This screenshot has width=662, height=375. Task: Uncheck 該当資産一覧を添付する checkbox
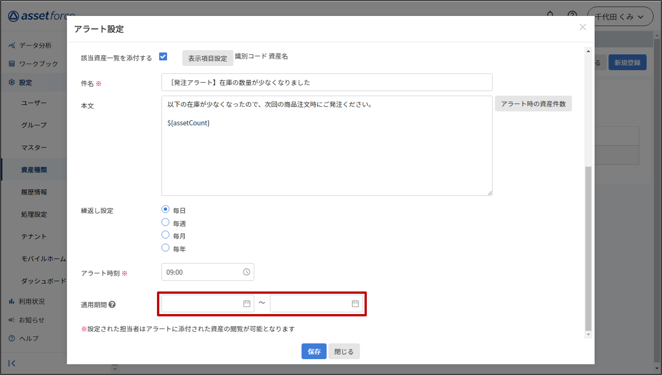coord(163,56)
